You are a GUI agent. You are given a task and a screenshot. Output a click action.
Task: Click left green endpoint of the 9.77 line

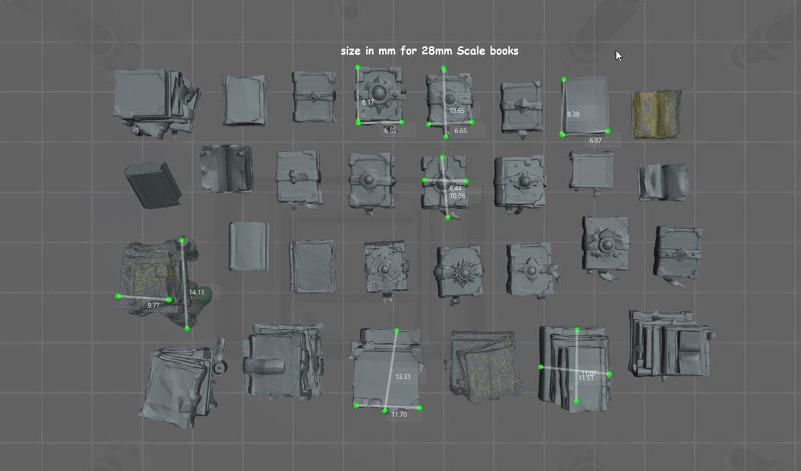pyautogui.click(x=118, y=296)
